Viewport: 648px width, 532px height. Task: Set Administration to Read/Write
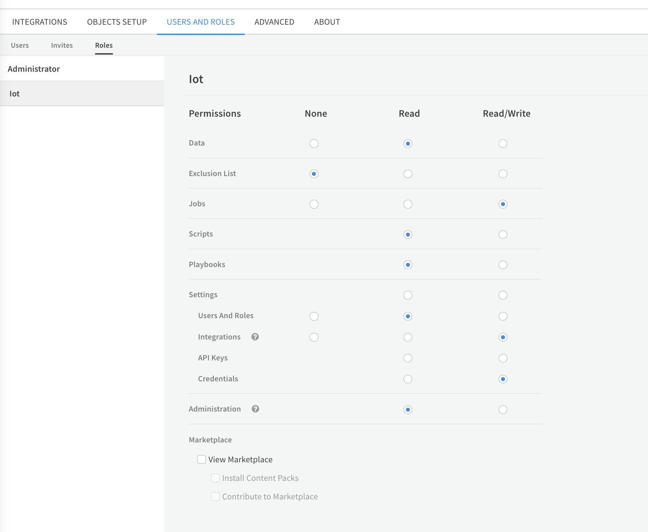[x=503, y=409]
